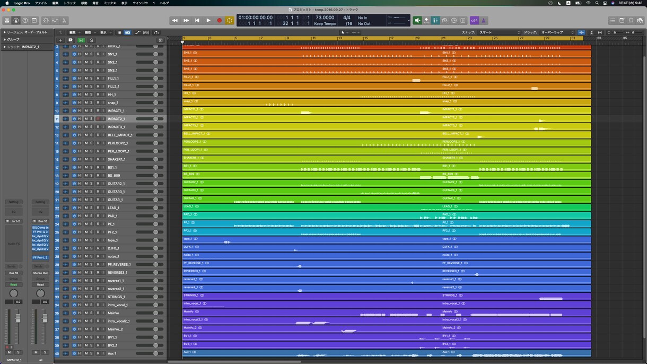Open Quick Help question-mark icon
Screen dimensions: 647x364
pos(25,20)
